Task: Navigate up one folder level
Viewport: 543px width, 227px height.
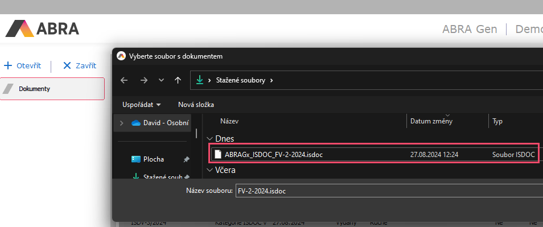Action: click(178, 80)
